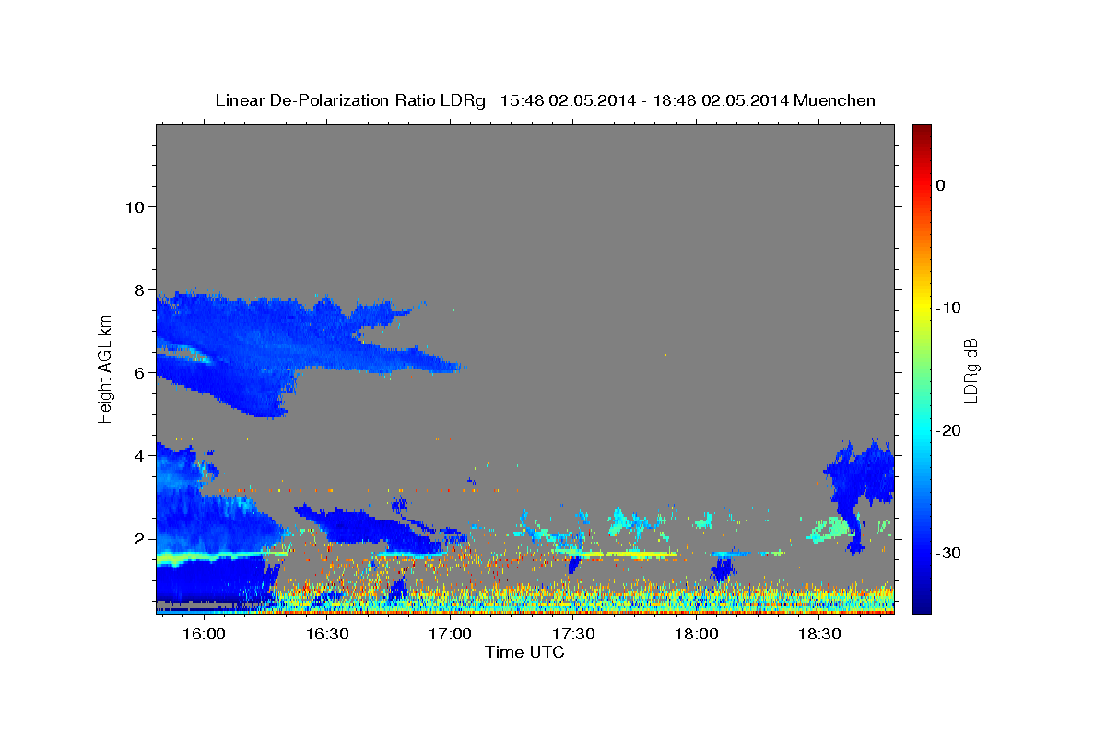This screenshot has height=737, width=1106.
Task: Click the colorbar value 0
Action: click(x=940, y=185)
